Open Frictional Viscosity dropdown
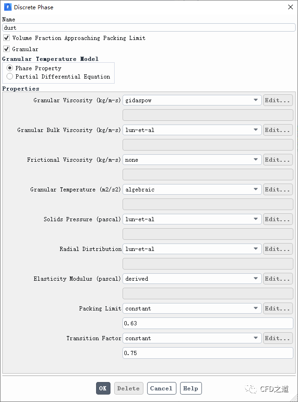The width and height of the screenshot is (298, 402). 192,160
